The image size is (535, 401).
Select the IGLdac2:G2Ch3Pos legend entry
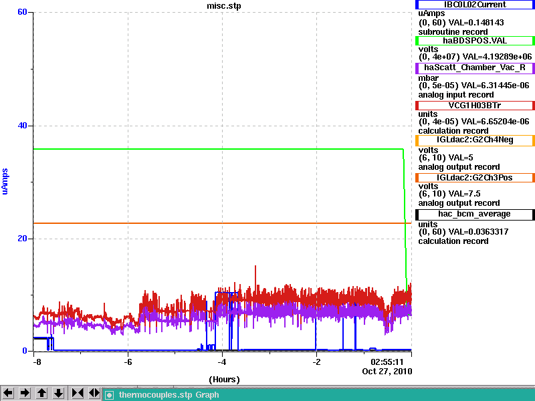475,178
